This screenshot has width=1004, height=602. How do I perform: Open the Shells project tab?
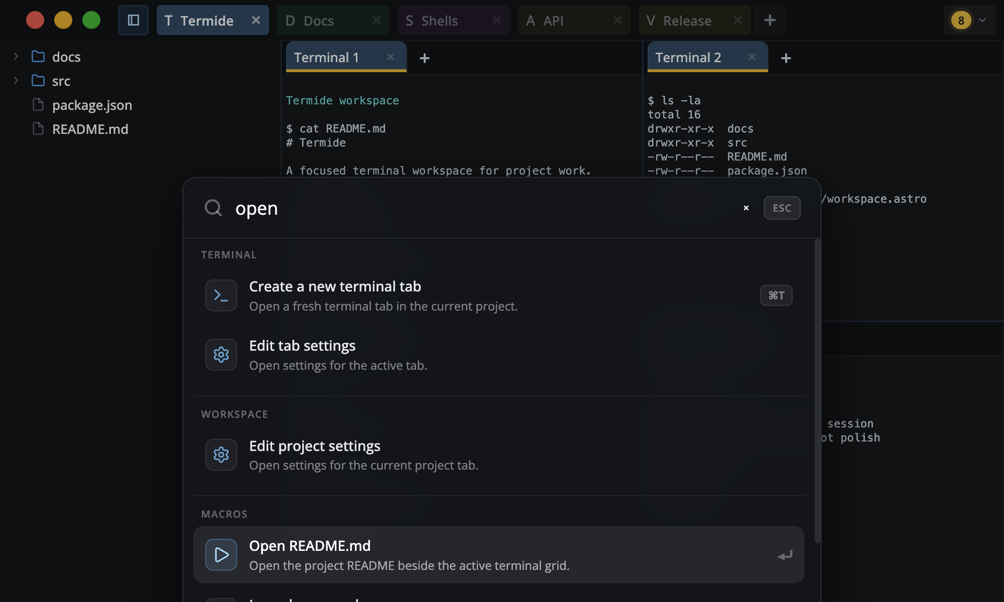(x=454, y=20)
